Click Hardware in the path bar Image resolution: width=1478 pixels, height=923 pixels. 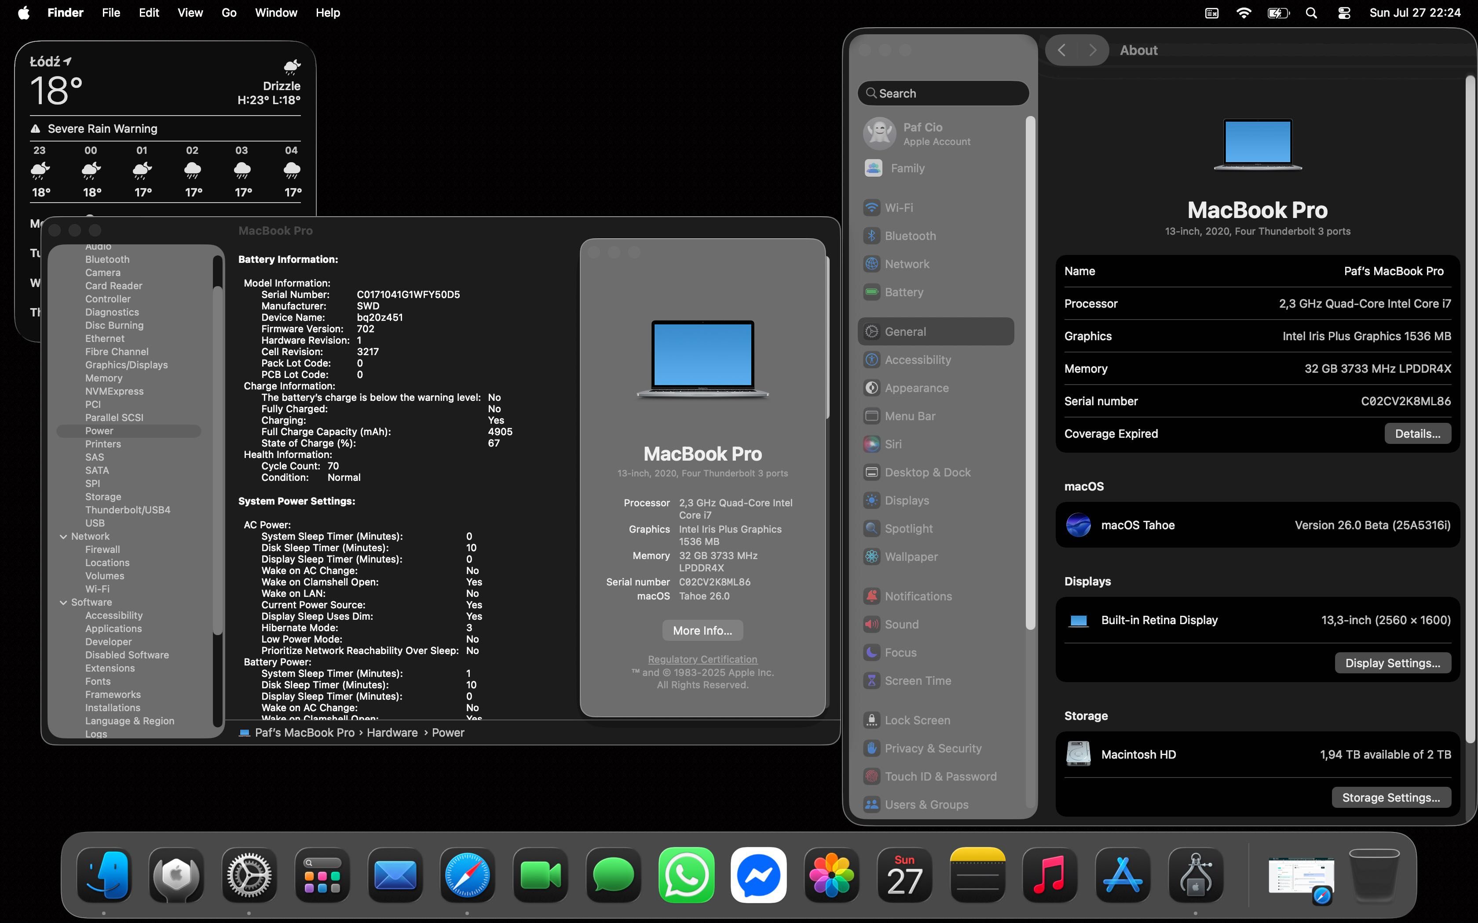pos(392,733)
